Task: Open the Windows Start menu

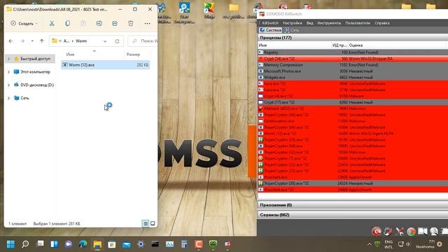Action: point(11,244)
